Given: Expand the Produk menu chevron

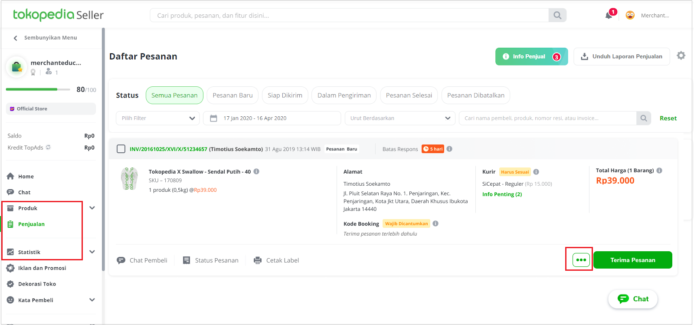Looking at the screenshot, I should [92, 208].
